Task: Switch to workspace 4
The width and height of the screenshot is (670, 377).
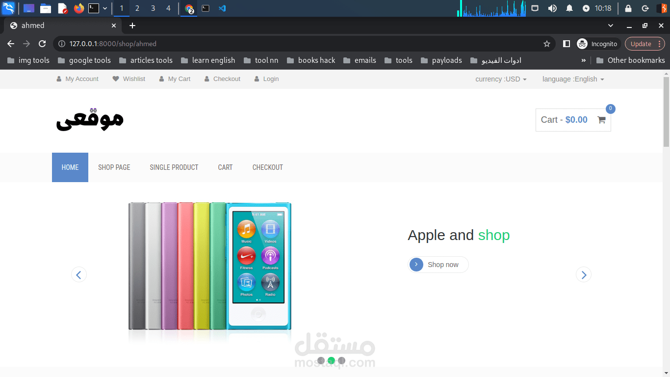Action: 169,8
